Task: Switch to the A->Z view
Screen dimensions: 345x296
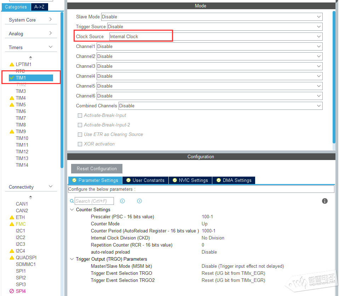Action: pyautogui.click(x=39, y=7)
